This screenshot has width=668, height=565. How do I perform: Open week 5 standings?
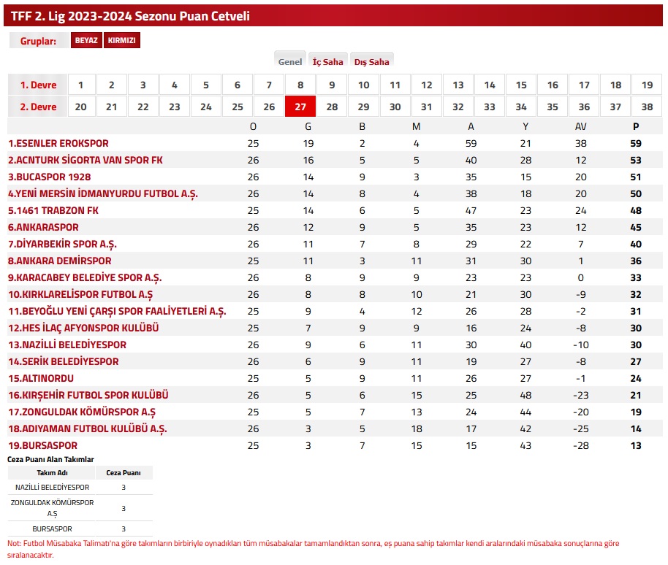pos(206,85)
